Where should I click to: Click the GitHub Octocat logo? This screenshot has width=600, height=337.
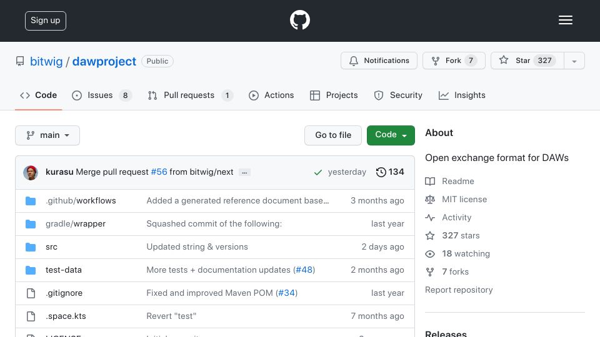299,20
